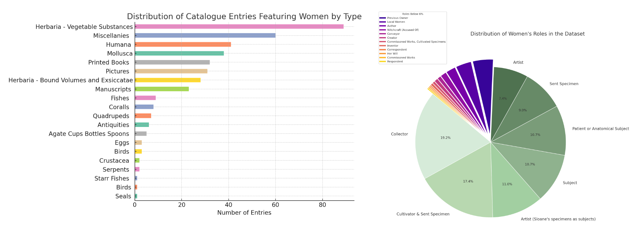
Task: Click the orange Humana bar
Action: point(183,44)
